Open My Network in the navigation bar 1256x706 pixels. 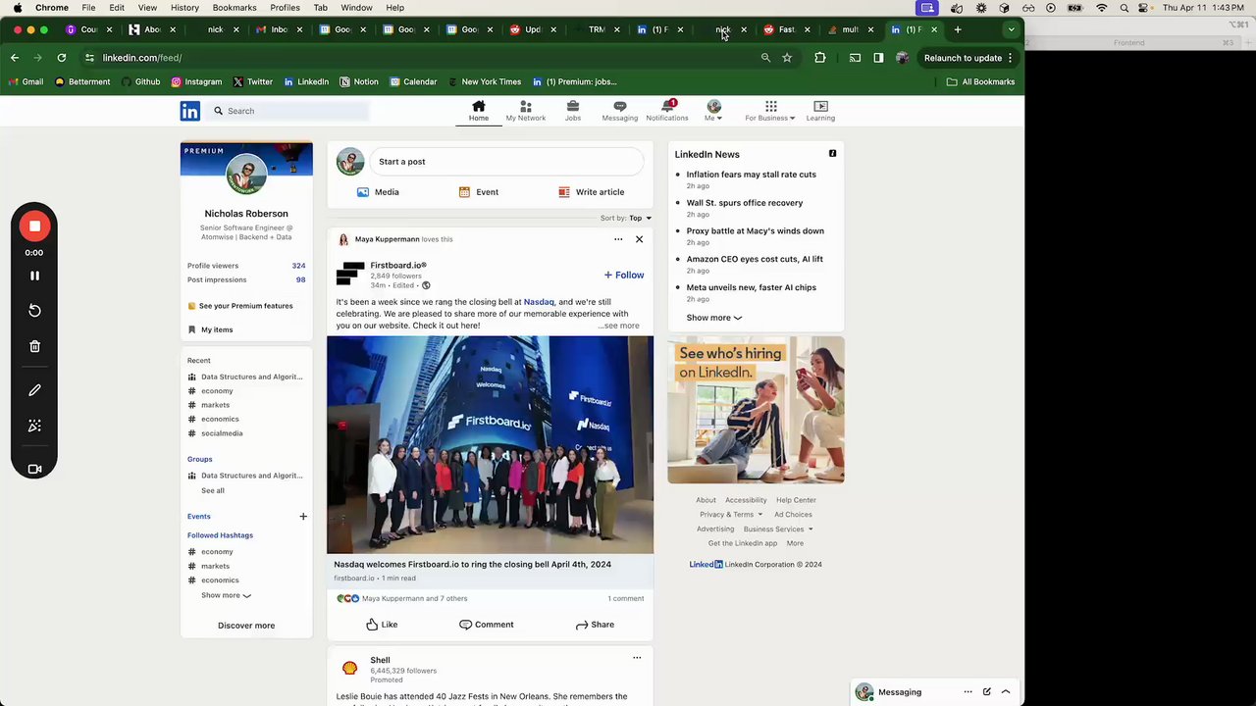(x=526, y=111)
